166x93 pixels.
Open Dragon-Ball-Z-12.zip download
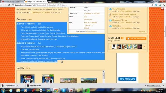pyautogui.click(x=12, y=86)
